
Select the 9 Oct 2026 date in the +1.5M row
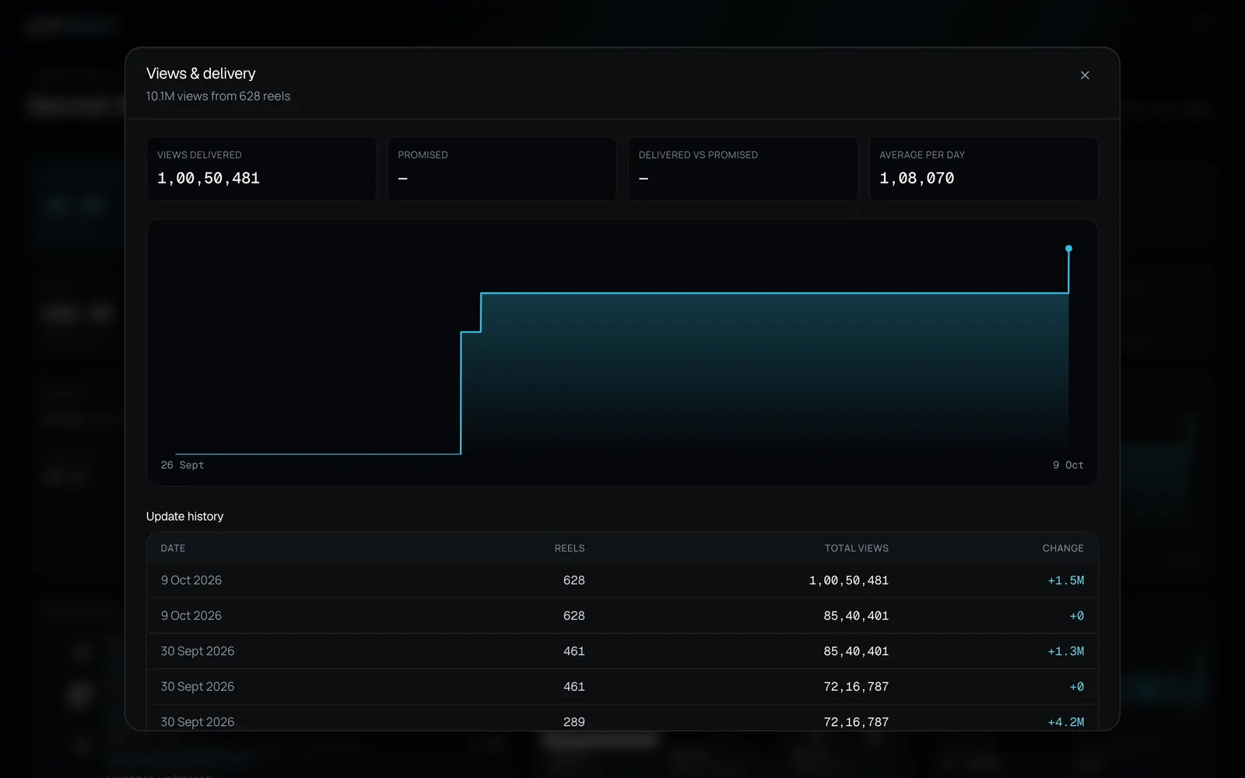pyautogui.click(x=191, y=580)
